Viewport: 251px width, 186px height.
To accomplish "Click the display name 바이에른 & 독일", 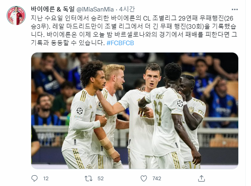I will click(x=53, y=9).
